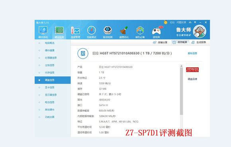Click the track seek time 1.00 毫秒

click(x=104, y=132)
